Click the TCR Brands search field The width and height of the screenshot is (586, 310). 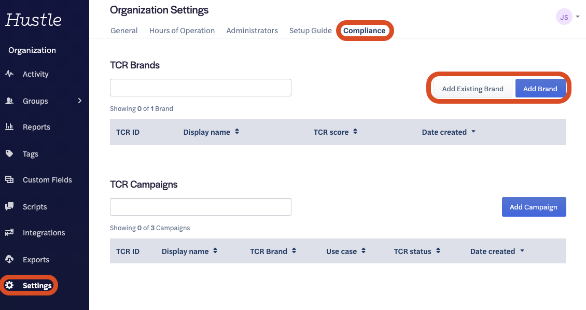coord(201,88)
